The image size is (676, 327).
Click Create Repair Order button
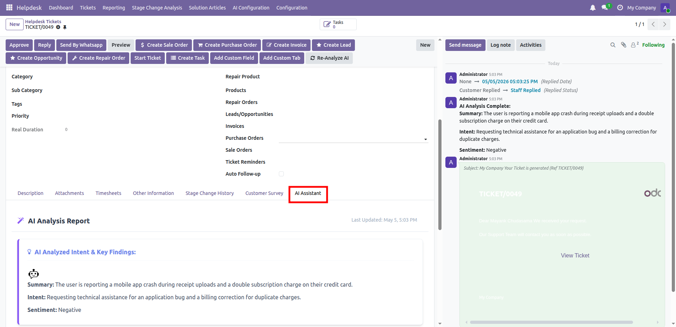click(98, 58)
